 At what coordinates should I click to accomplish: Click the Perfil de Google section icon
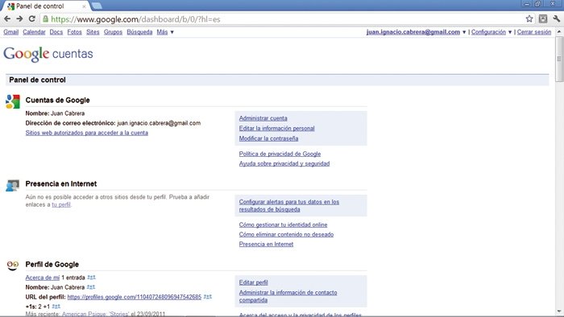(13, 266)
